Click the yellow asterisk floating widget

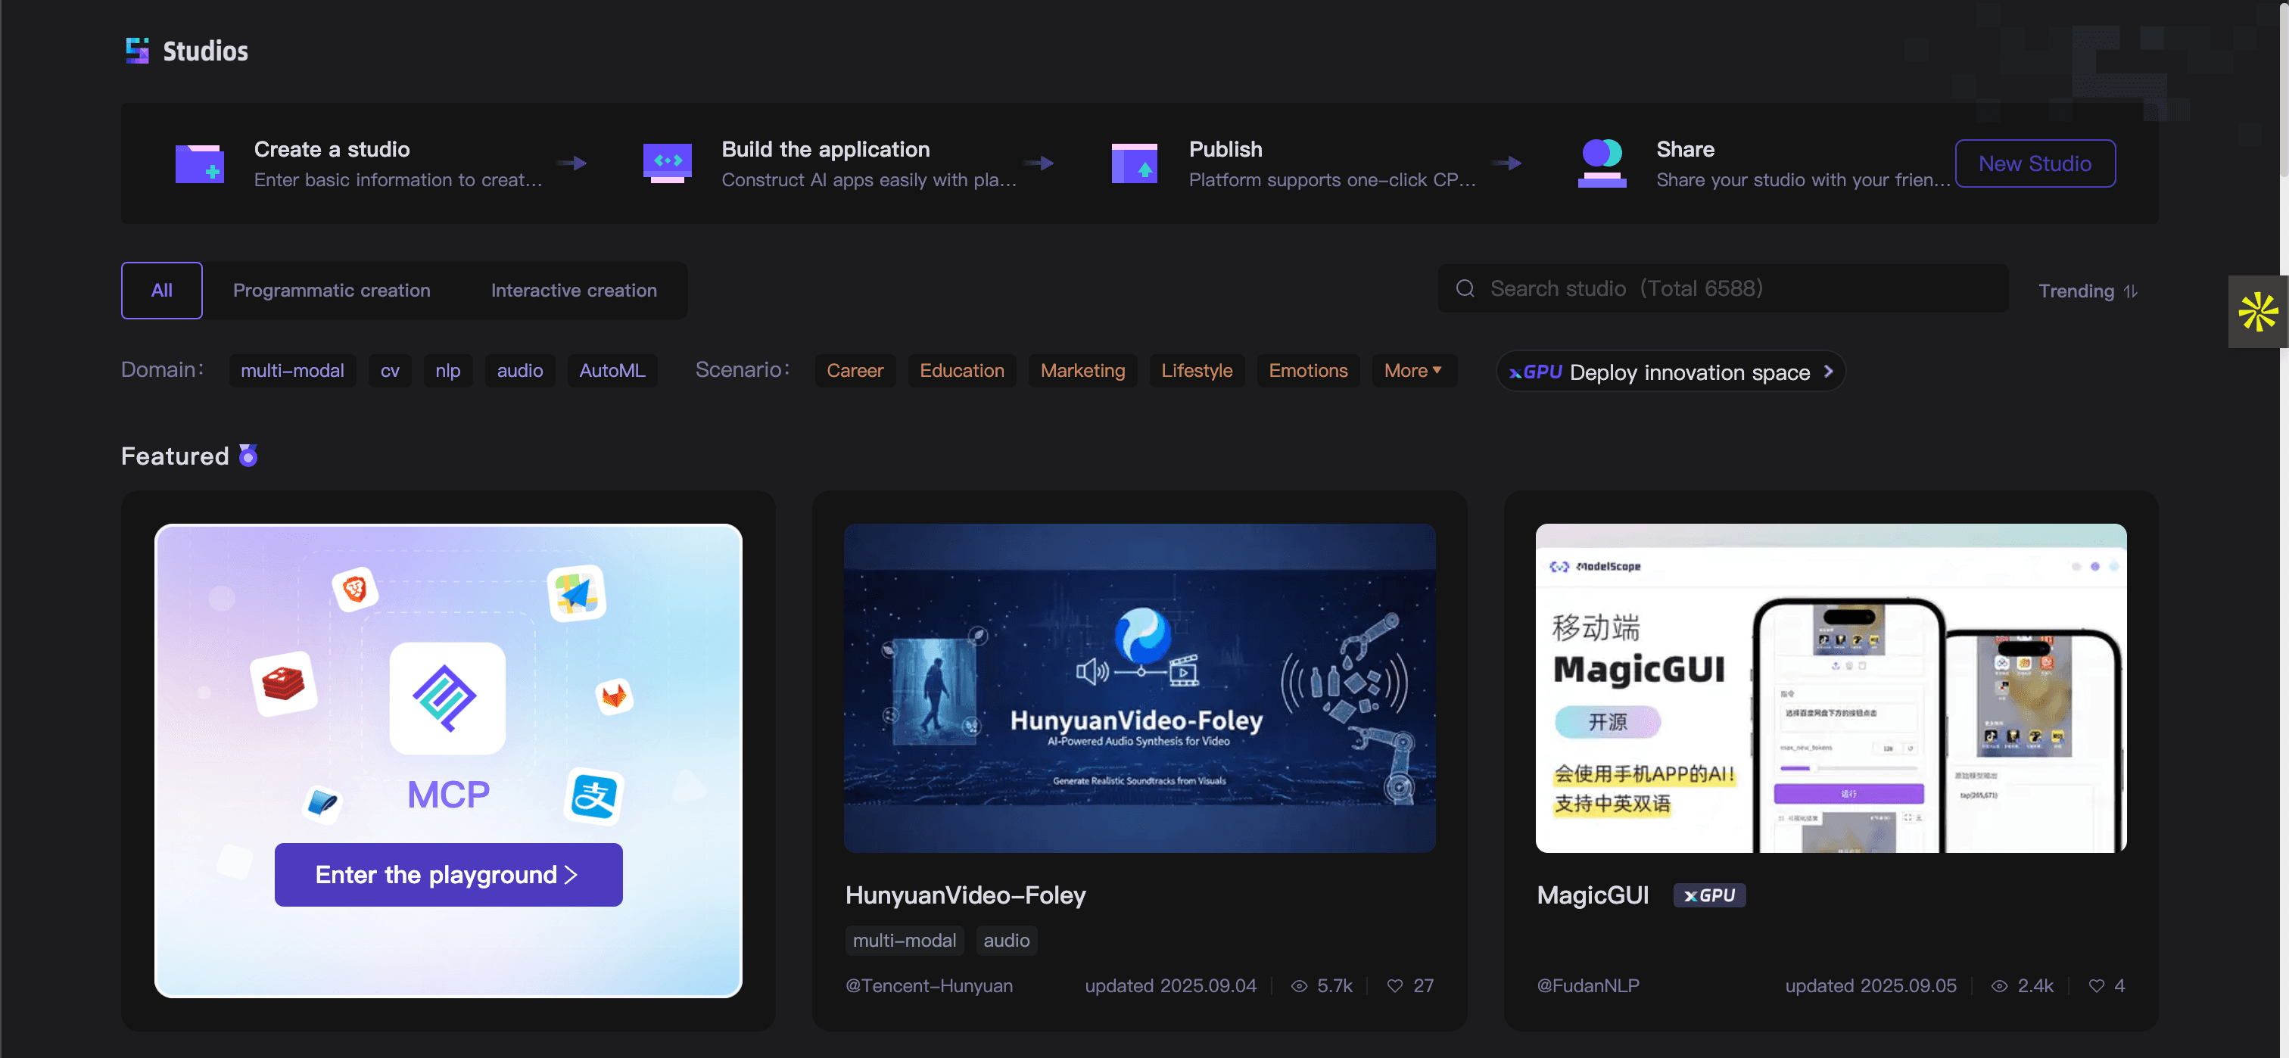tap(2258, 312)
